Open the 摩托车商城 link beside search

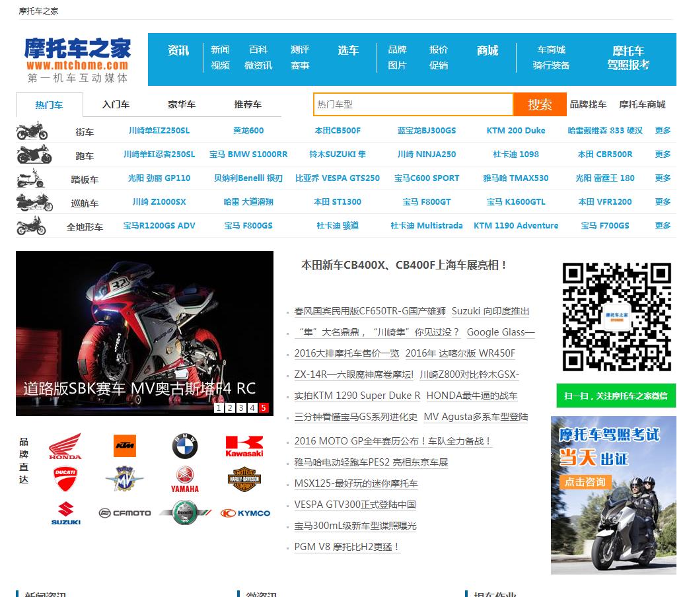(642, 104)
